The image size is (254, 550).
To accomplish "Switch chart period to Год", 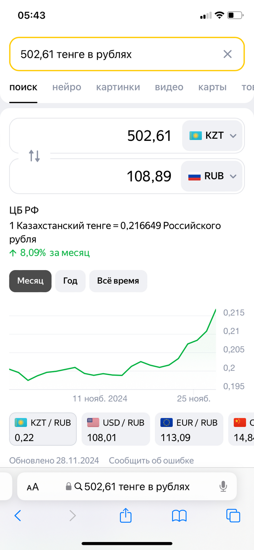I will (70, 281).
